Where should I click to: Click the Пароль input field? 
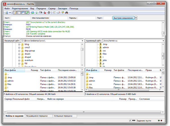[86, 18]
